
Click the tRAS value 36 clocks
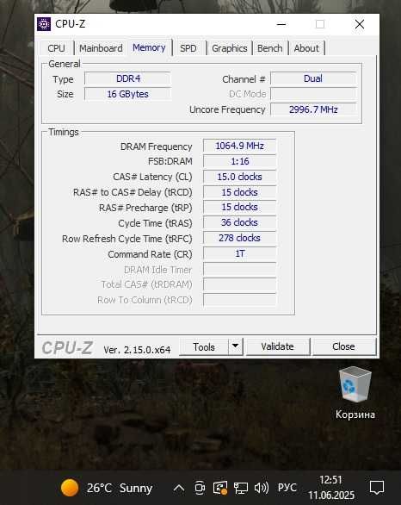pos(239,222)
